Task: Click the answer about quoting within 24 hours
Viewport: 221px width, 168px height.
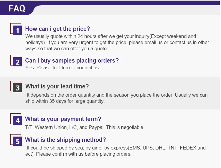Action: 111,36
